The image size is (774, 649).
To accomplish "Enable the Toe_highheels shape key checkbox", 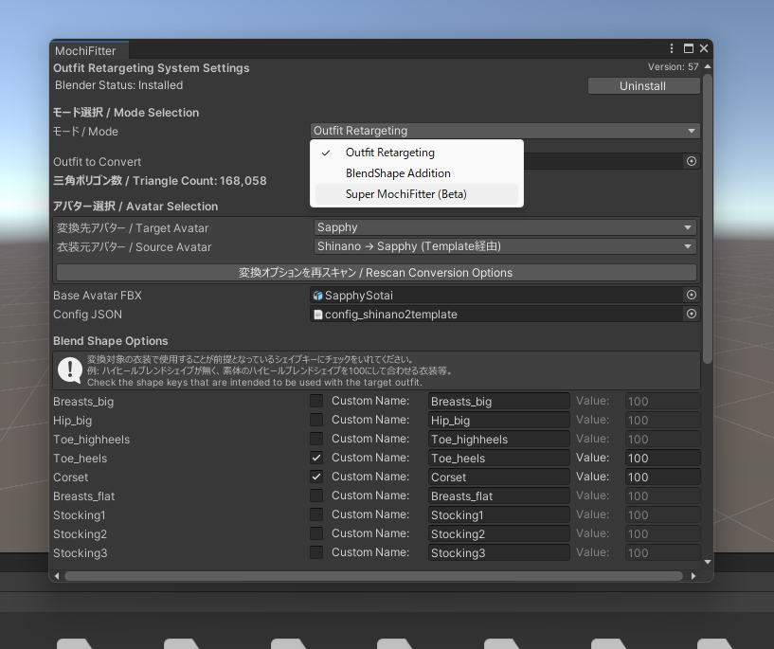I will click(x=316, y=439).
